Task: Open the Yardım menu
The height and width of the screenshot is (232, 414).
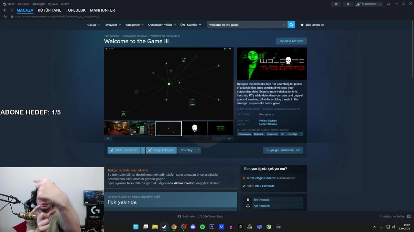Action: [65, 4]
